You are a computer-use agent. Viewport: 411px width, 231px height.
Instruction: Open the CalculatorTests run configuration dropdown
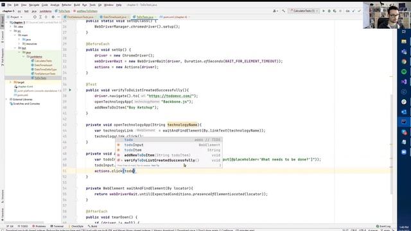click(304, 11)
